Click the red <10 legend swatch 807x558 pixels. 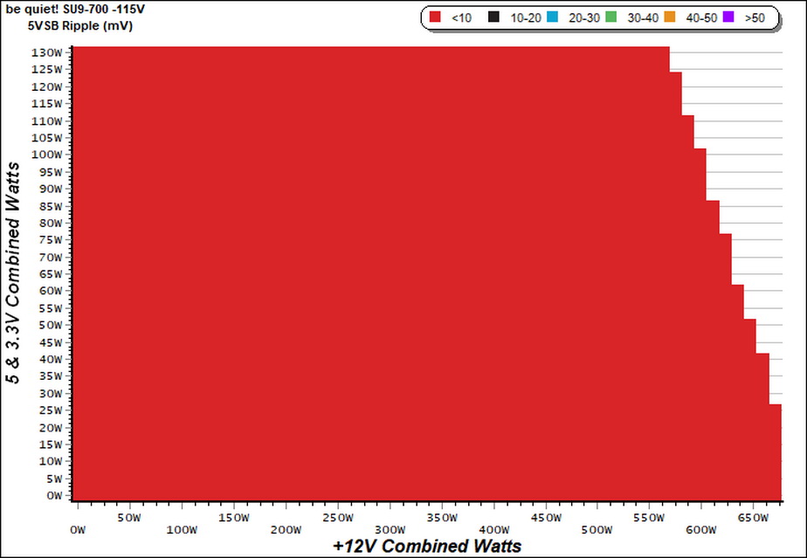pos(436,17)
